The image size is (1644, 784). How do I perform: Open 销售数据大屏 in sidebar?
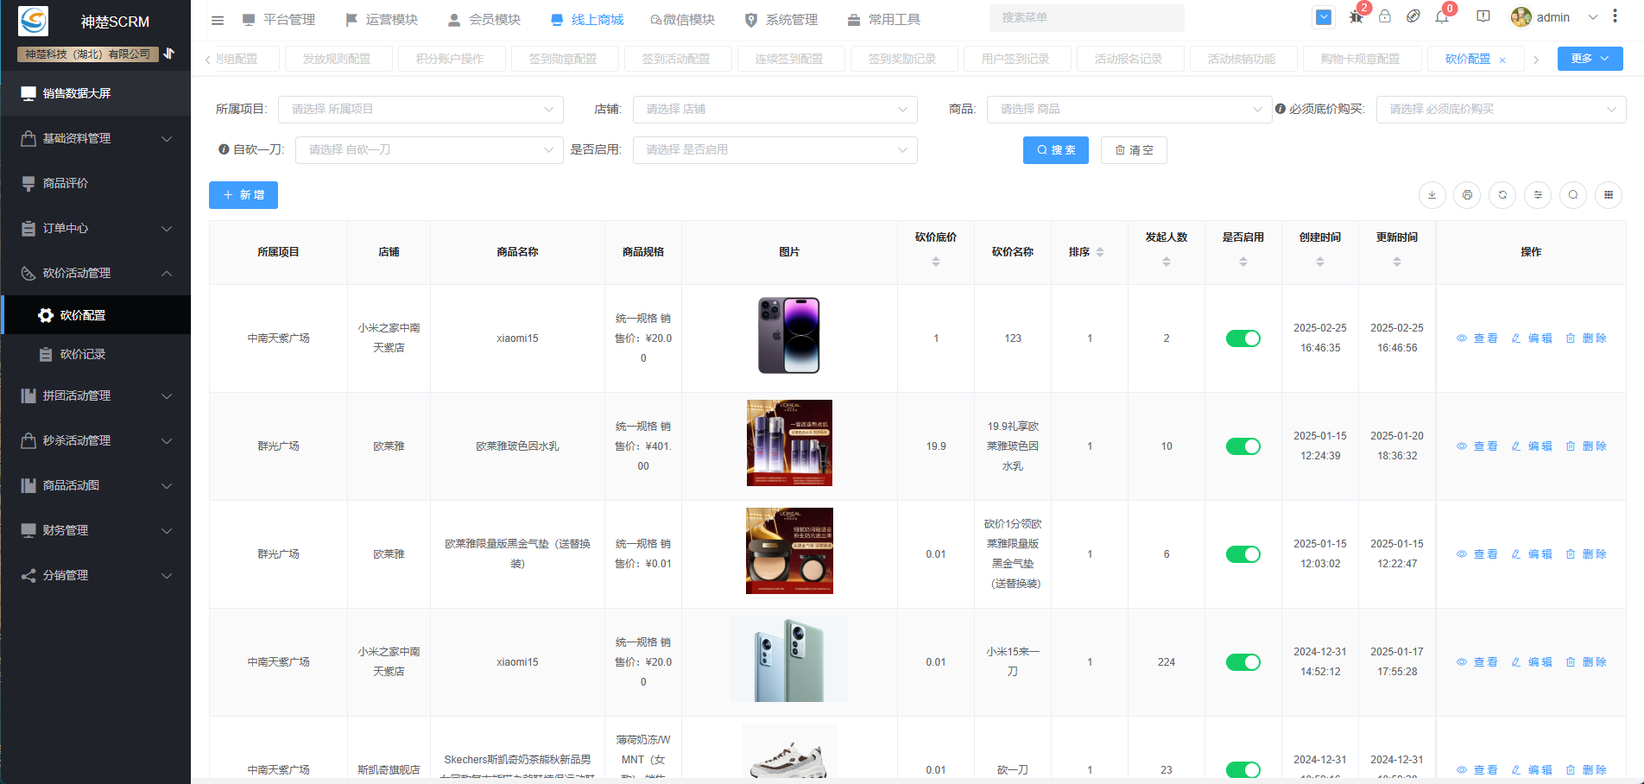[x=96, y=93]
